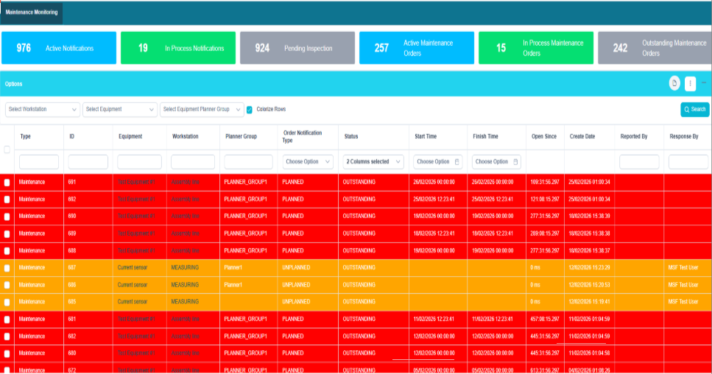The height and width of the screenshot is (374, 712).
Task: Select the checkbox for row ID 691
Action: [x=7, y=182]
